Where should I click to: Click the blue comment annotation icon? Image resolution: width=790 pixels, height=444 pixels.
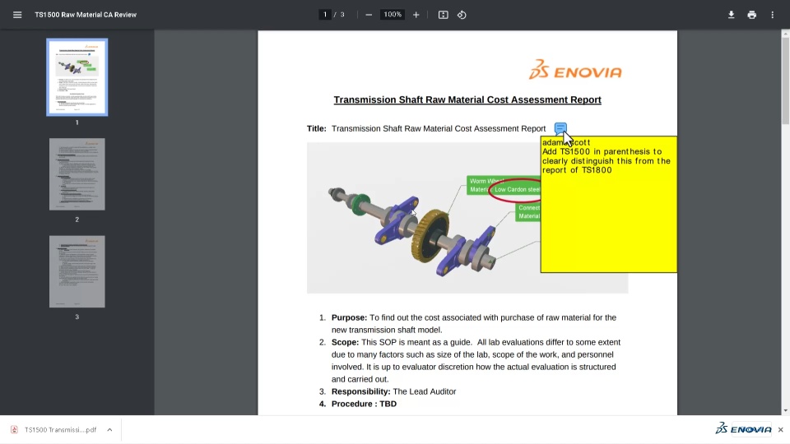click(x=560, y=128)
